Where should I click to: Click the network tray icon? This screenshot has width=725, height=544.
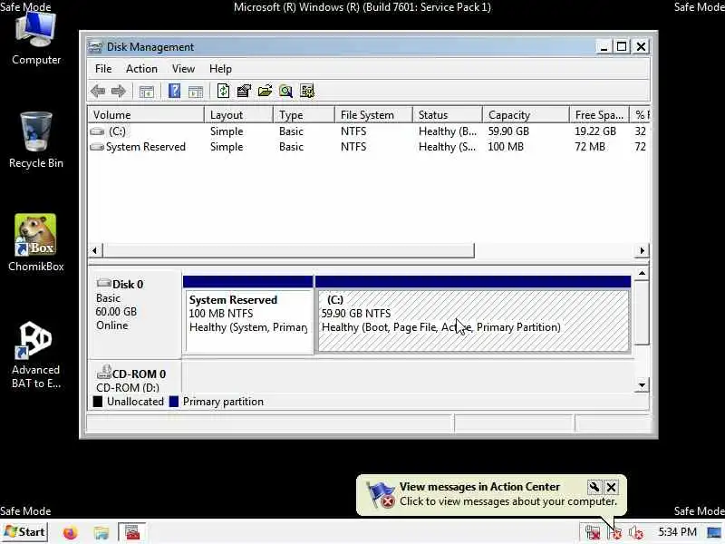point(593,533)
